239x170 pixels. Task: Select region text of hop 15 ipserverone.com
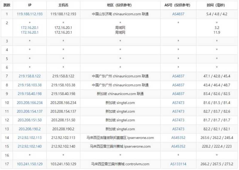click(x=120, y=146)
